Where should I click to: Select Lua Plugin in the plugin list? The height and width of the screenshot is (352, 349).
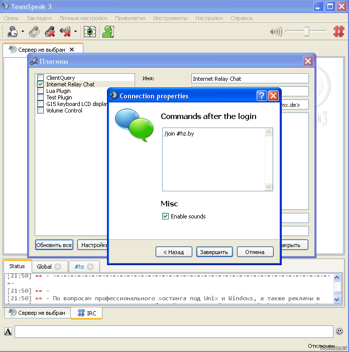58,91
